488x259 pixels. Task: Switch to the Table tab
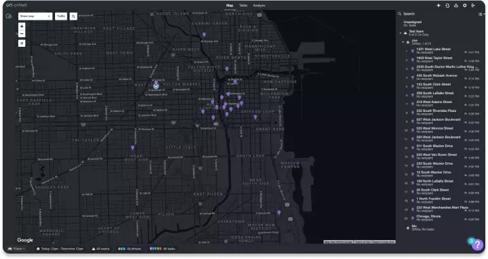point(243,5)
